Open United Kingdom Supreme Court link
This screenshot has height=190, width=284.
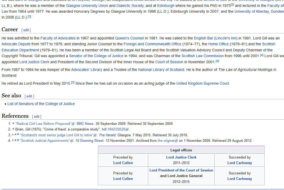pos(202,84)
